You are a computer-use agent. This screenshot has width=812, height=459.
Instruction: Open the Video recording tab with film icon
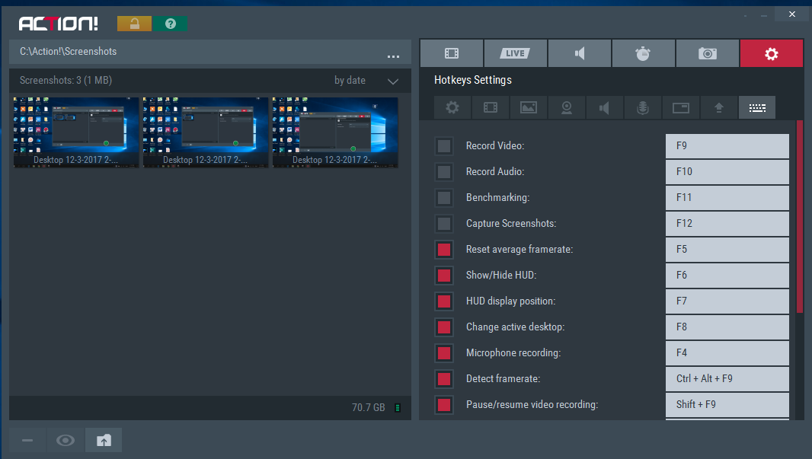[x=452, y=53]
